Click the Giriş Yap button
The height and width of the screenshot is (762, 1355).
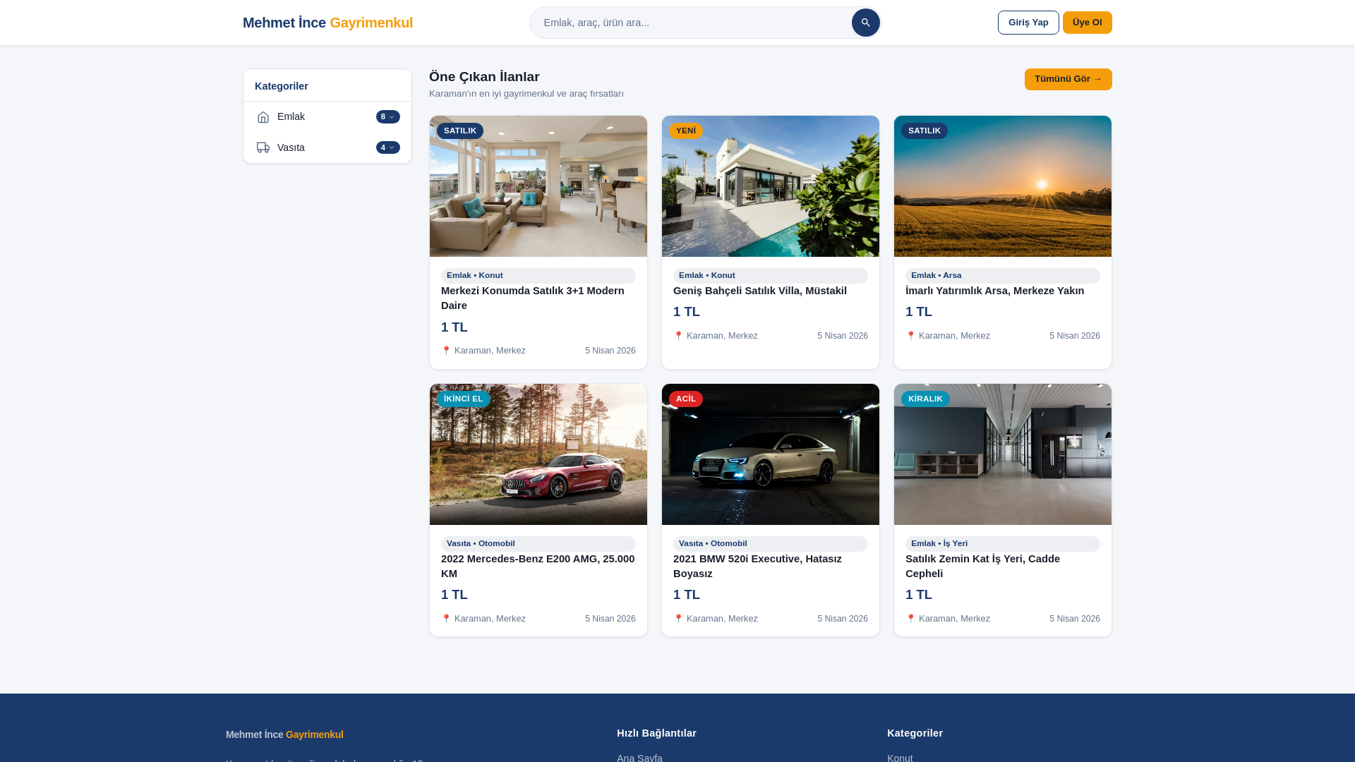coord(1028,23)
